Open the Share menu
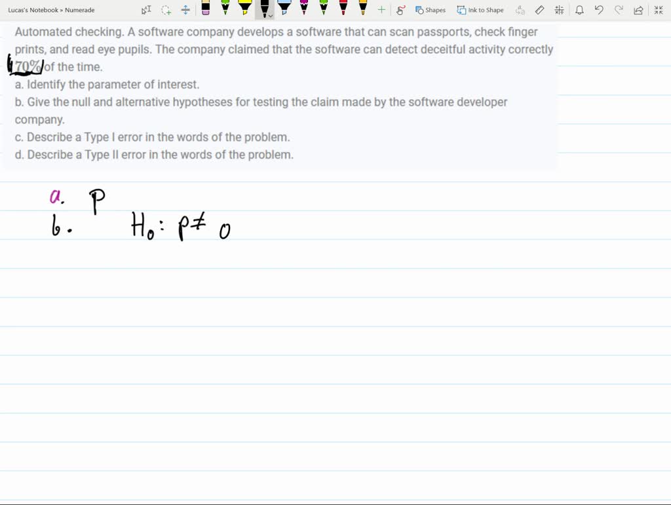The height and width of the screenshot is (505, 671). pyautogui.click(x=638, y=10)
